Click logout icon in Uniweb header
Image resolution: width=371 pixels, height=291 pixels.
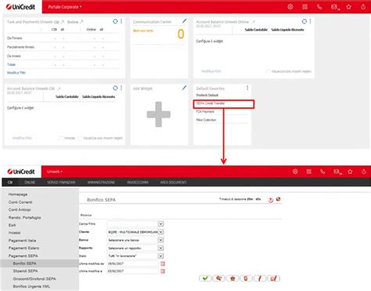(364, 172)
